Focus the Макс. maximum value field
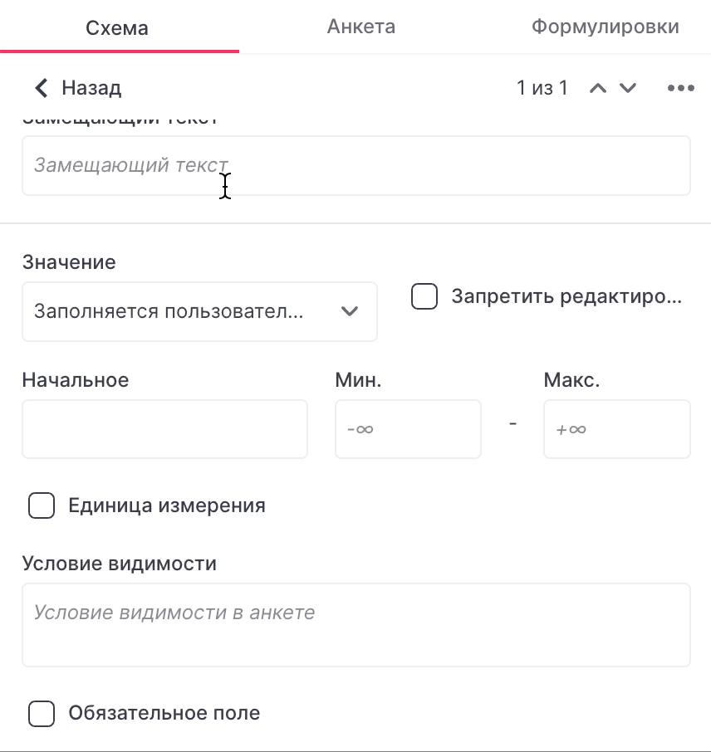This screenshot has width=711, height=752. (617, 429)
